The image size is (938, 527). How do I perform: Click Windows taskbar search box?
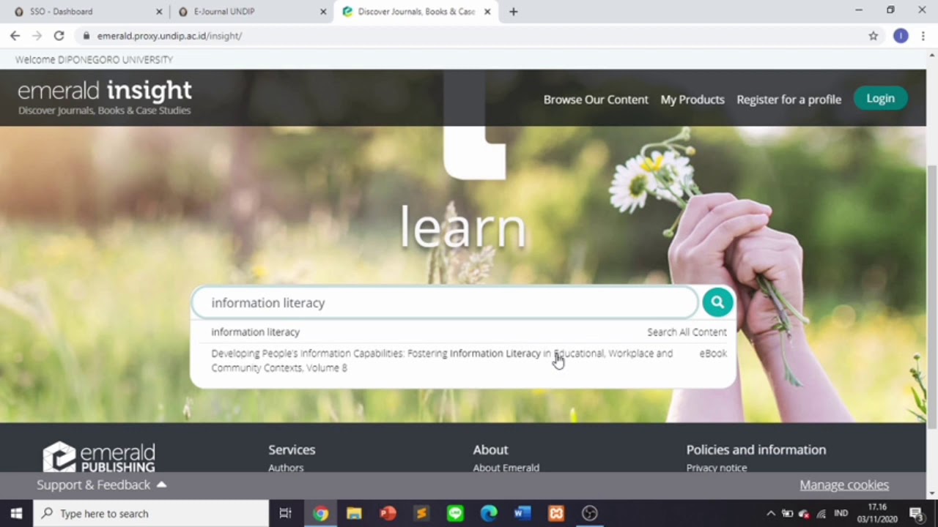click(x=151, y=513)
